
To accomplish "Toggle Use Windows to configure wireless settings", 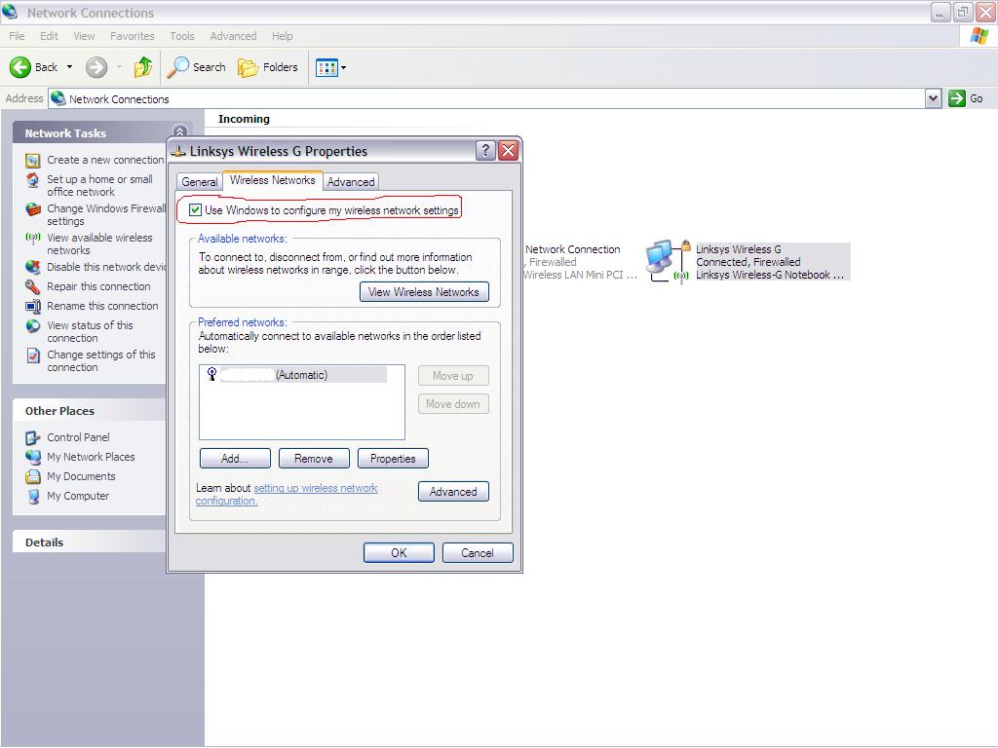I will [x=195, y=210].
